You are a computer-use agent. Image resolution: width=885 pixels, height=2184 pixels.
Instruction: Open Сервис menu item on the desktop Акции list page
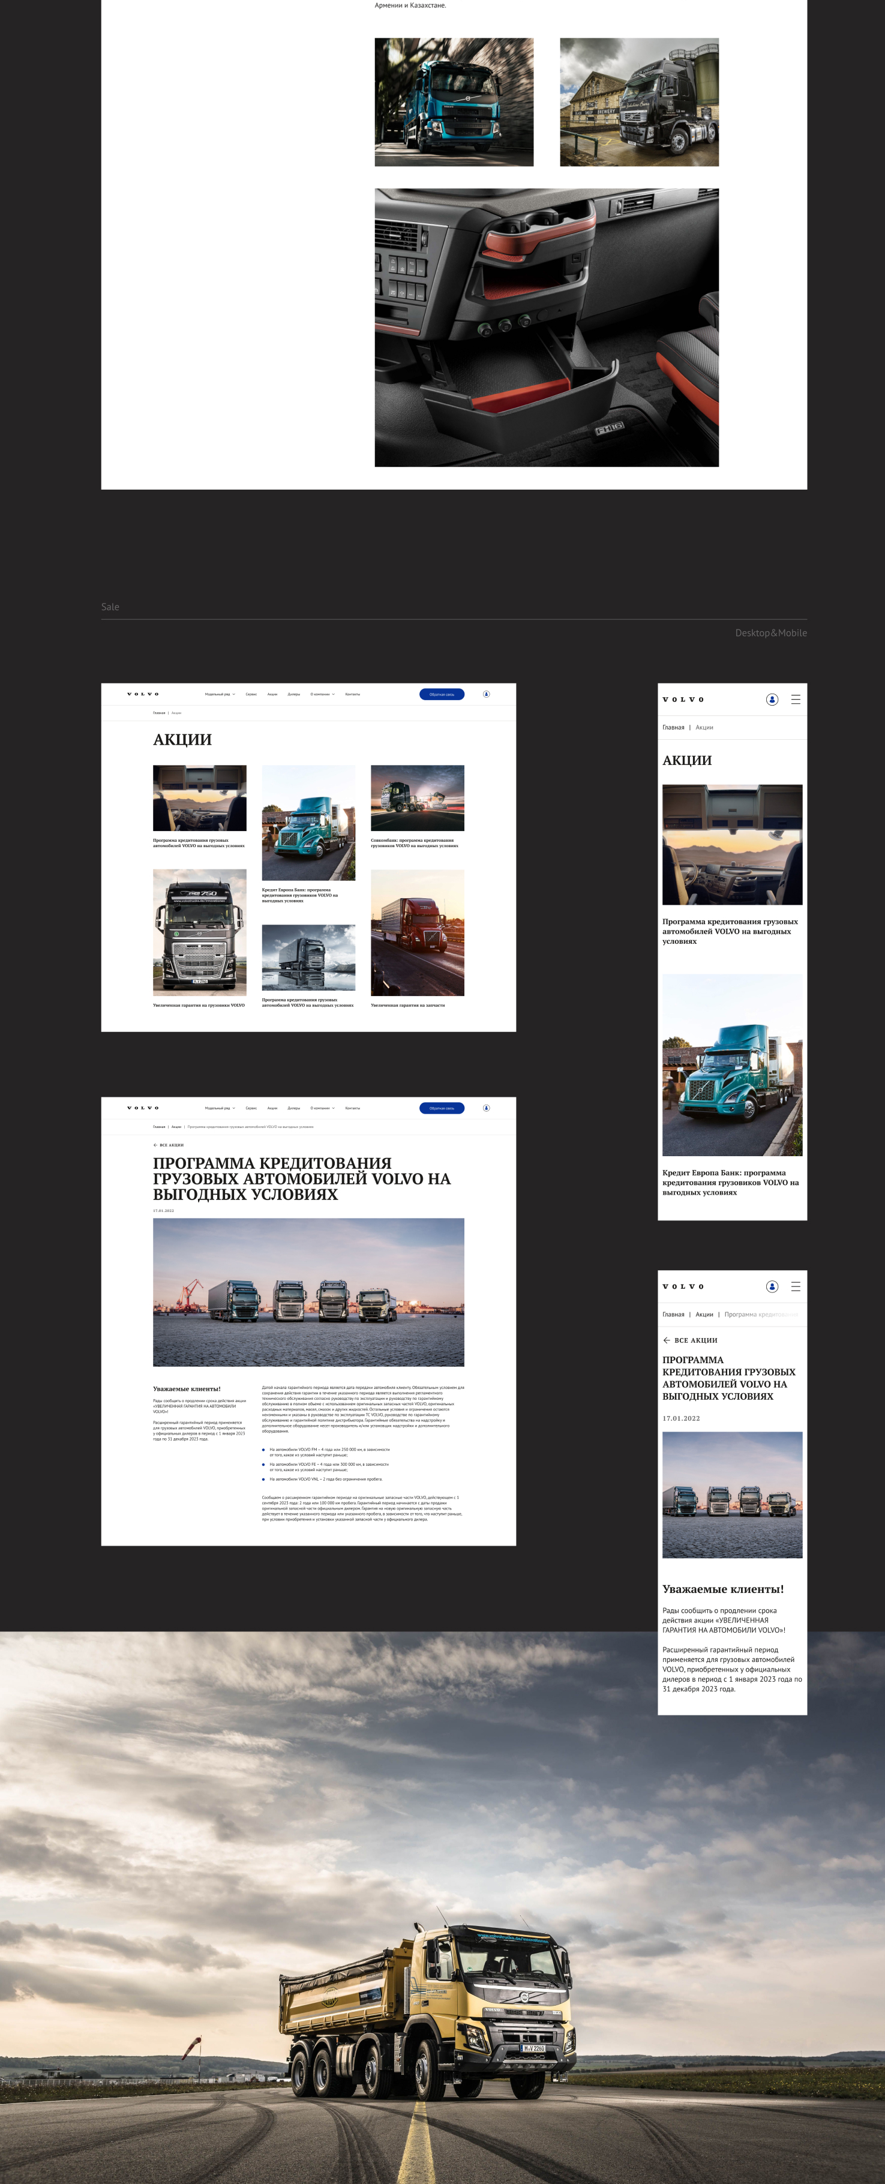click(251, 694)
